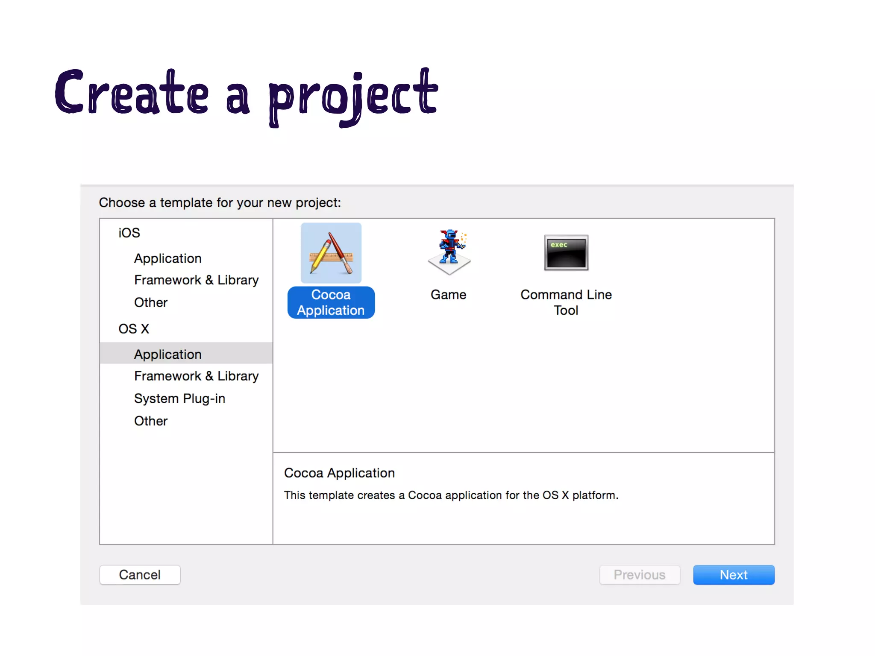
Task: Select Framework & Library under OS X
Action: click(196, 376)
